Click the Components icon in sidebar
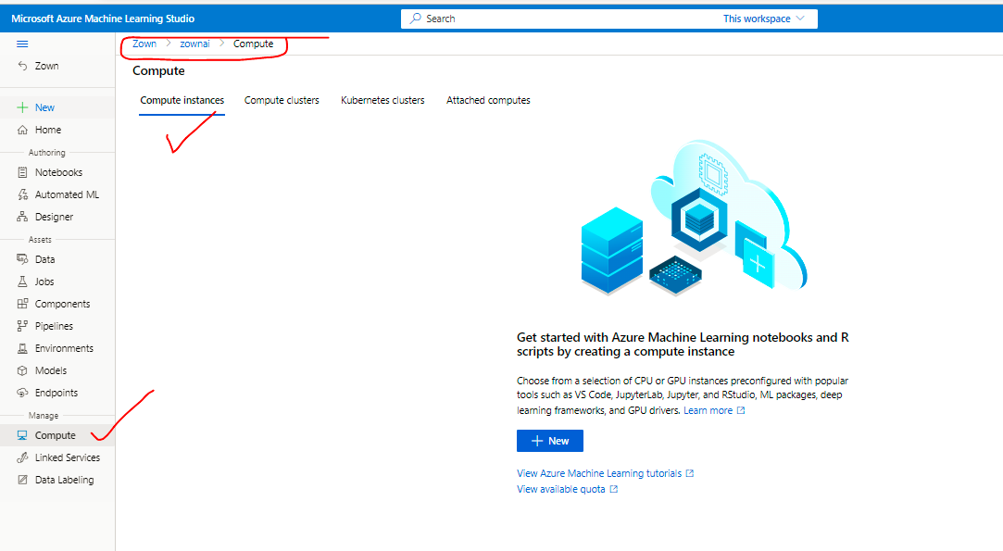1003x551 pixels. pyautogui.click(x=22, y=304)
